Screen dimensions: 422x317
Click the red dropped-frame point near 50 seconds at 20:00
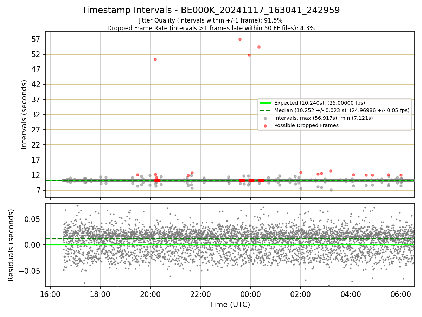pos(155,59)
